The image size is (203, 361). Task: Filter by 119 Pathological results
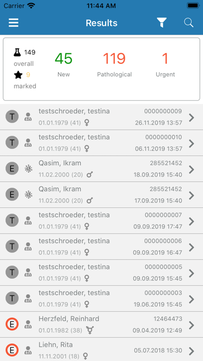[x=114, y=64]
